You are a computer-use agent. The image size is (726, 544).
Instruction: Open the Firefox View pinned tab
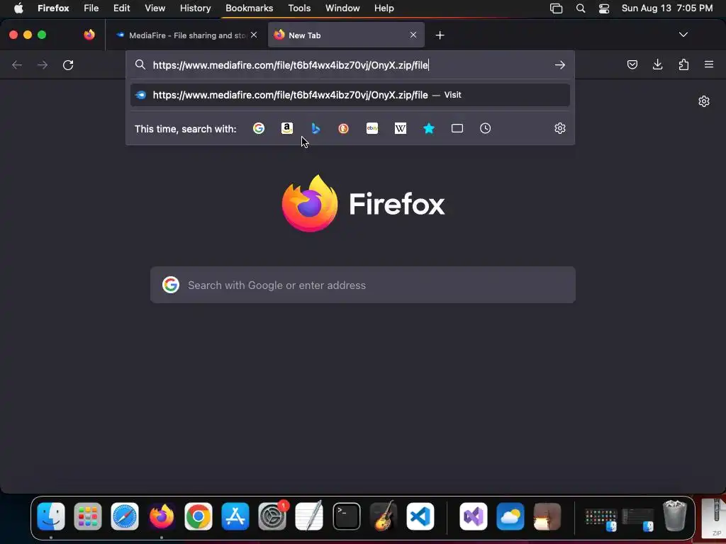[89, 35]
